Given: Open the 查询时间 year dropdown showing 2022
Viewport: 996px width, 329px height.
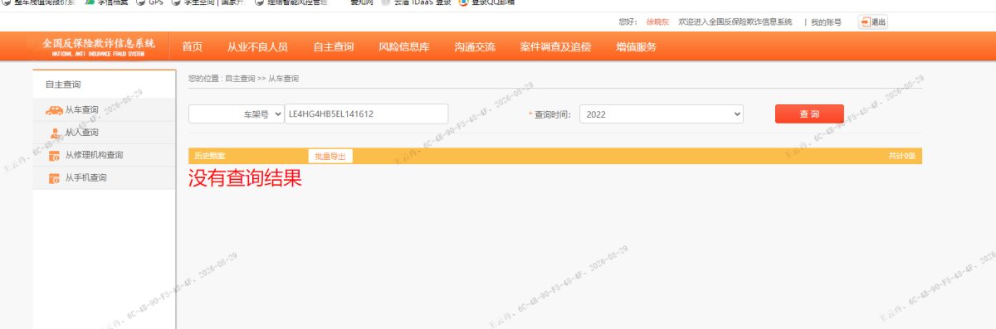Looking at the screenshot, I should pos(661,114).
